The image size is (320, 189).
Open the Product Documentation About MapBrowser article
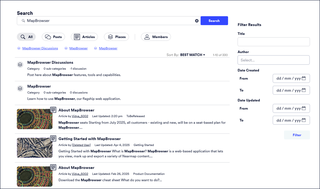[x=76, y=168]
